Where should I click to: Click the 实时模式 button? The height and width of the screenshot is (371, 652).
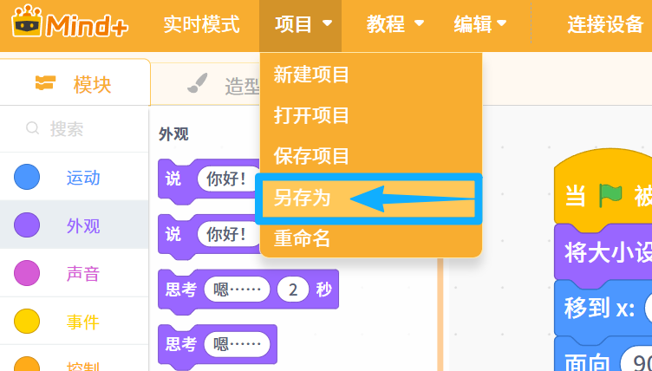202,24
